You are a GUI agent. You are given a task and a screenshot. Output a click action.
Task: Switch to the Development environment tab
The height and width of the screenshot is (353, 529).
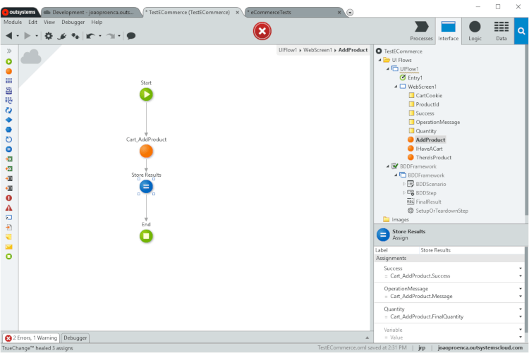point(91,12)
